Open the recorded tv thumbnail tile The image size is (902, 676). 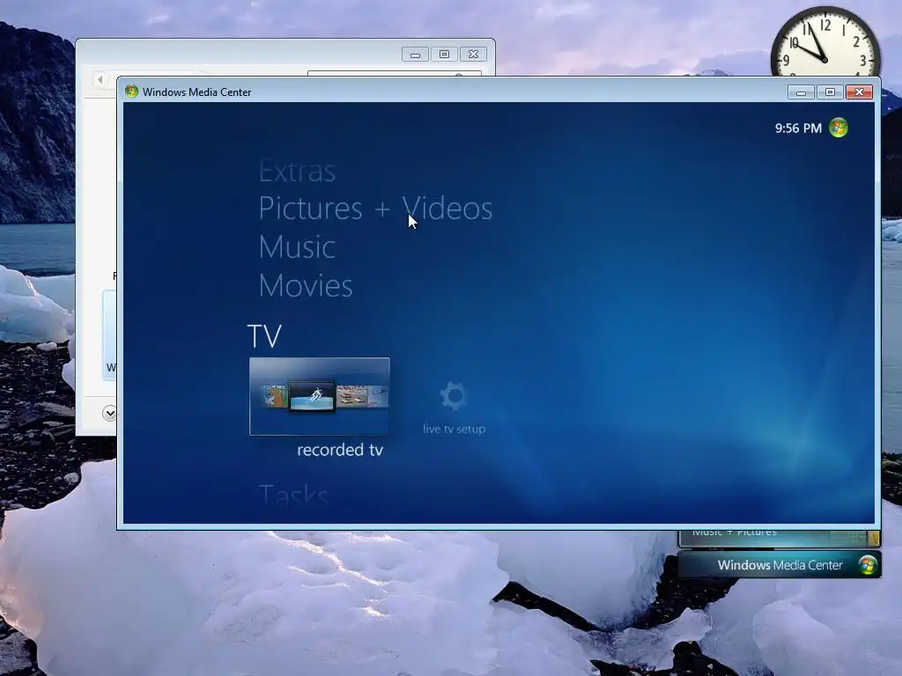[x=319, y=396]
